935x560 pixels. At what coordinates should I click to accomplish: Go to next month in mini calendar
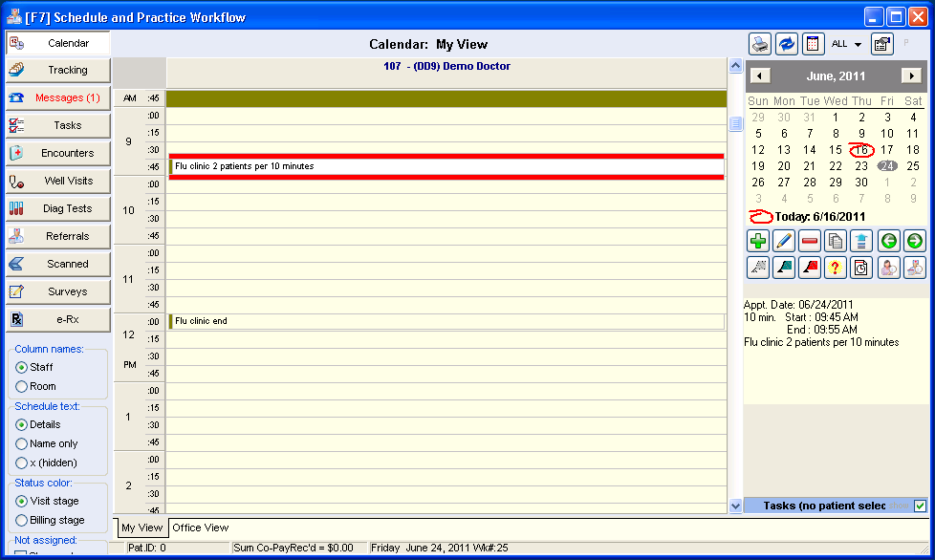point(910,76)
